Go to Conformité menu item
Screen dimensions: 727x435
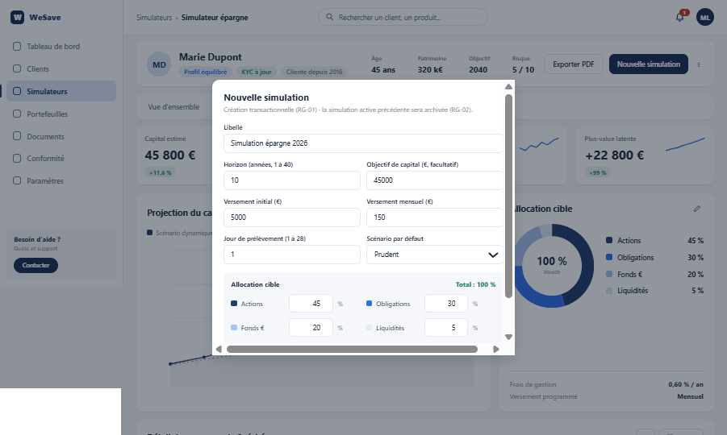(61, 158)
